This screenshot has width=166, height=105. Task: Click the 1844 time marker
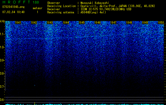pyautogui.click(x=66, y=23)
